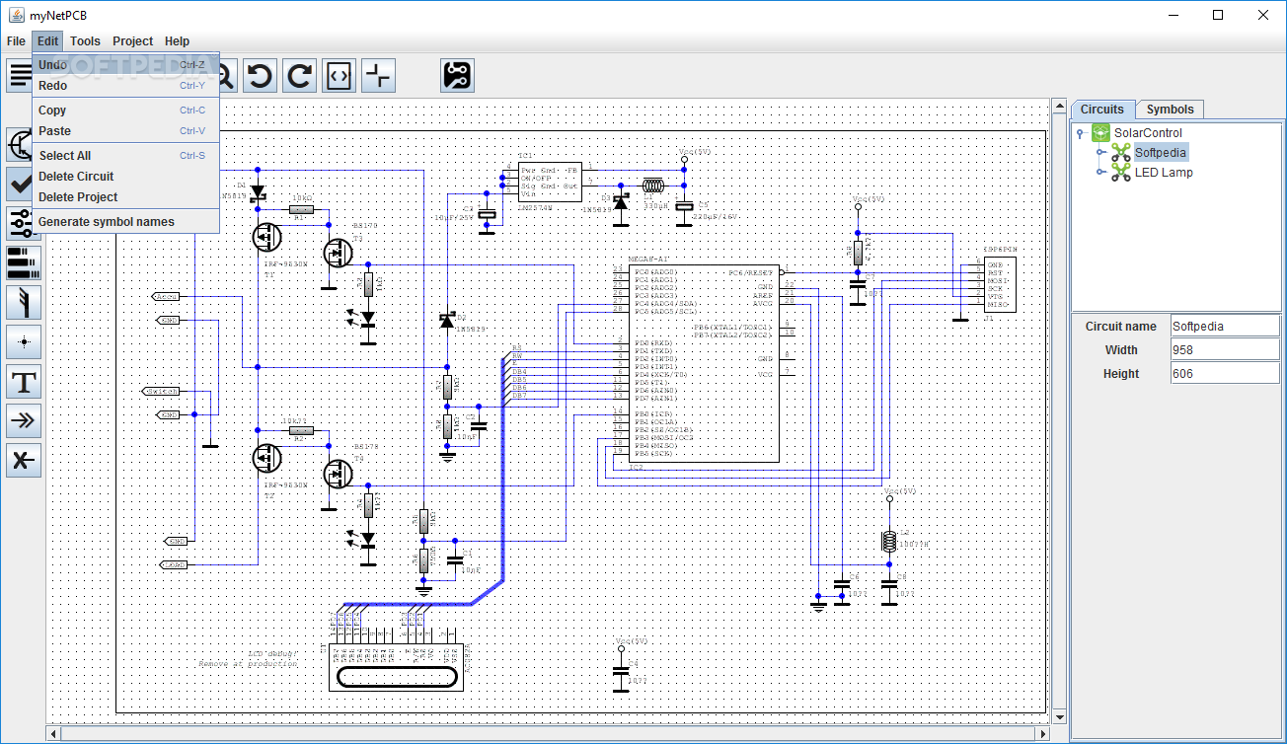Click the Height input field
Screen dimensions: 1287x744
coord(1224,374)
